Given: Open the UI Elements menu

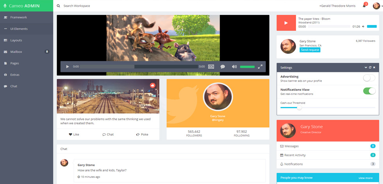Looking at the screenshot, I should click(27, 29).
